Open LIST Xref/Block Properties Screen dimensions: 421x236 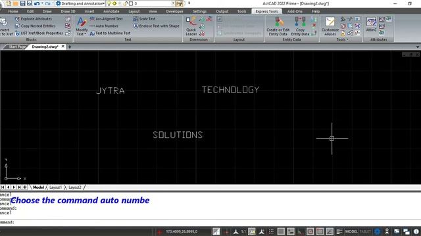point(39,33)
